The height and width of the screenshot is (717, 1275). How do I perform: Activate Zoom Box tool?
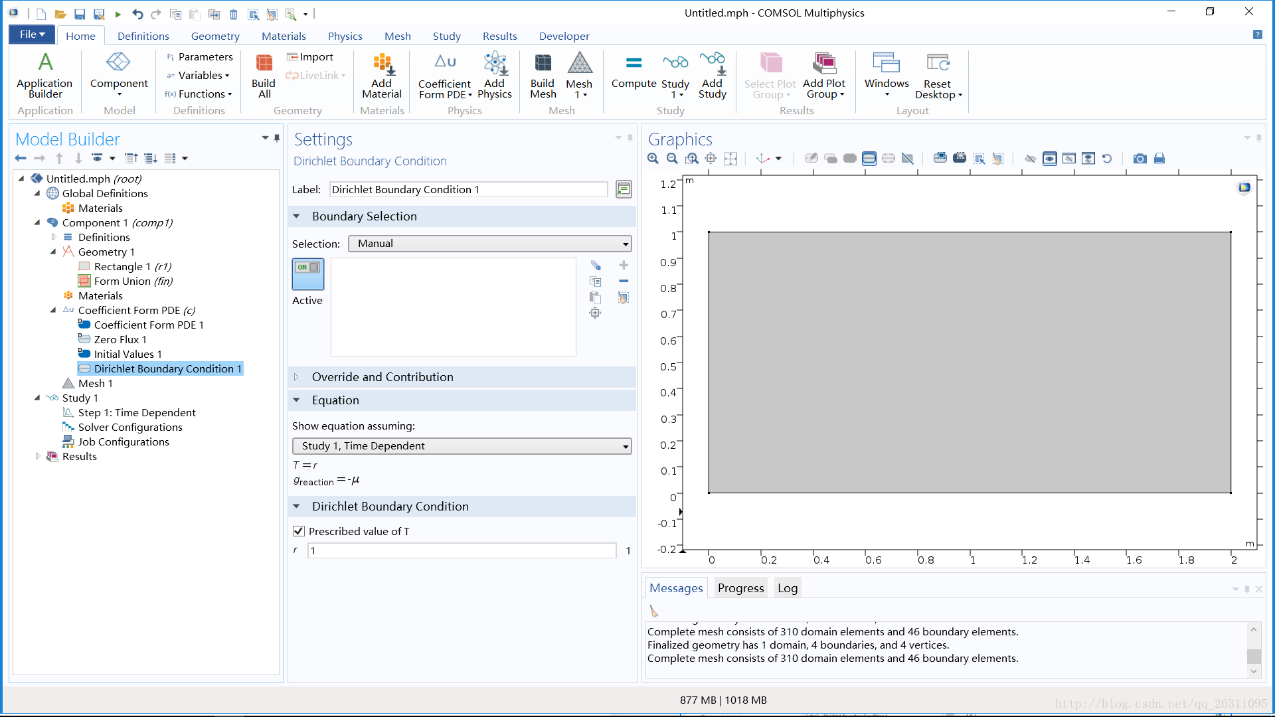[x=692, y=159]
